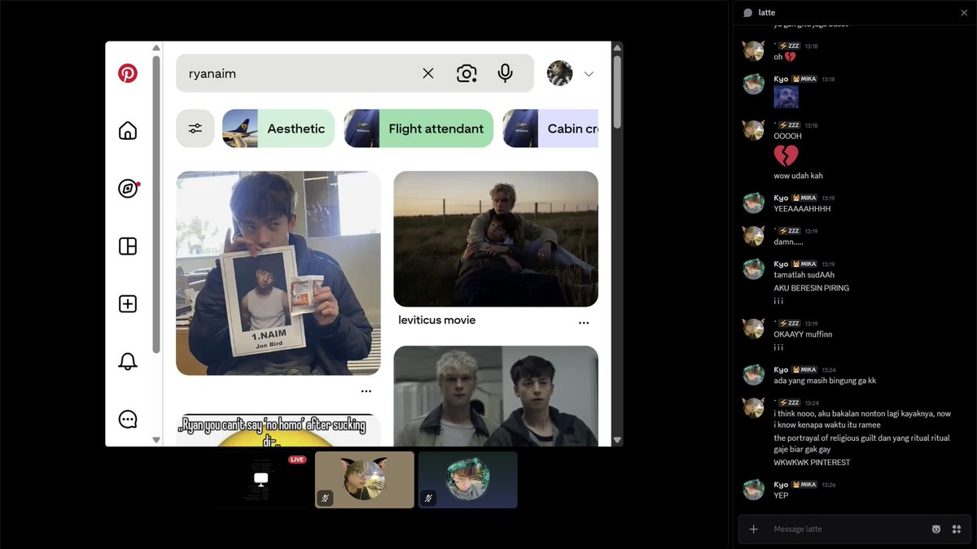Open attachment plus button in message bar
Image resolution: width=977 pixels, height=549 pixels.
pyautogui.click(x=753, y=529)
